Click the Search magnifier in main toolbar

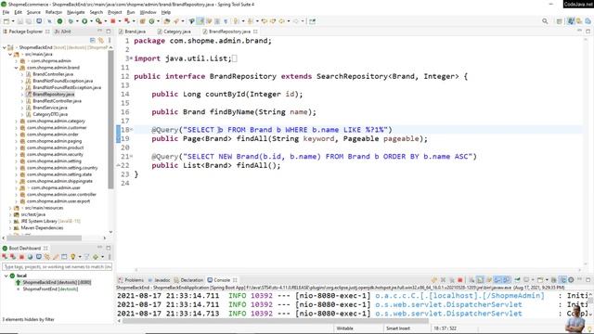(x=545, y=21)
